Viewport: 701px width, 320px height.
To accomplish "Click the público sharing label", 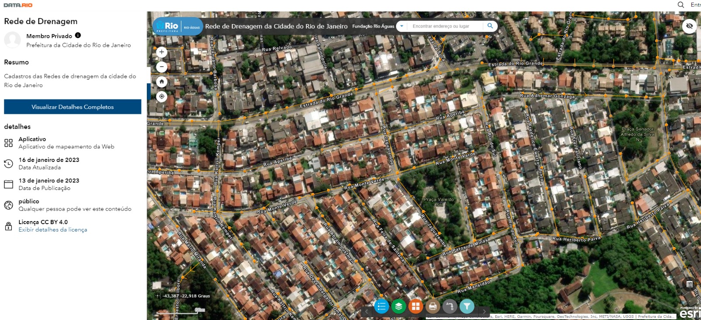I will (x=29, y=201).
